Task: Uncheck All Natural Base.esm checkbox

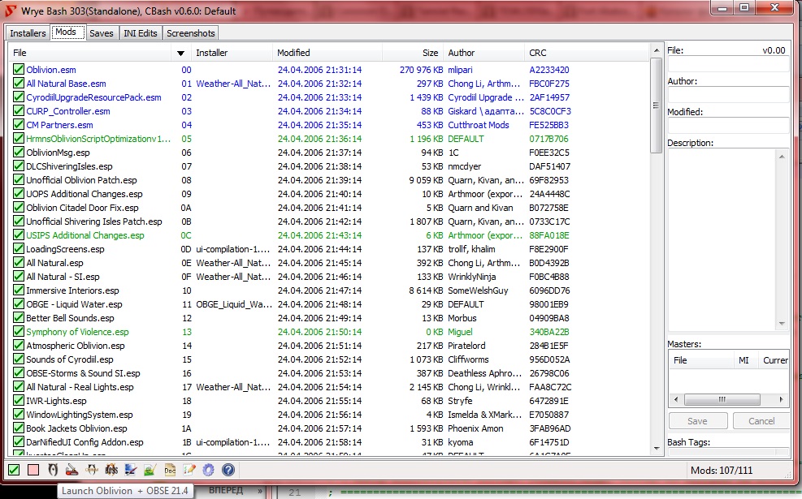Action: 19,83
